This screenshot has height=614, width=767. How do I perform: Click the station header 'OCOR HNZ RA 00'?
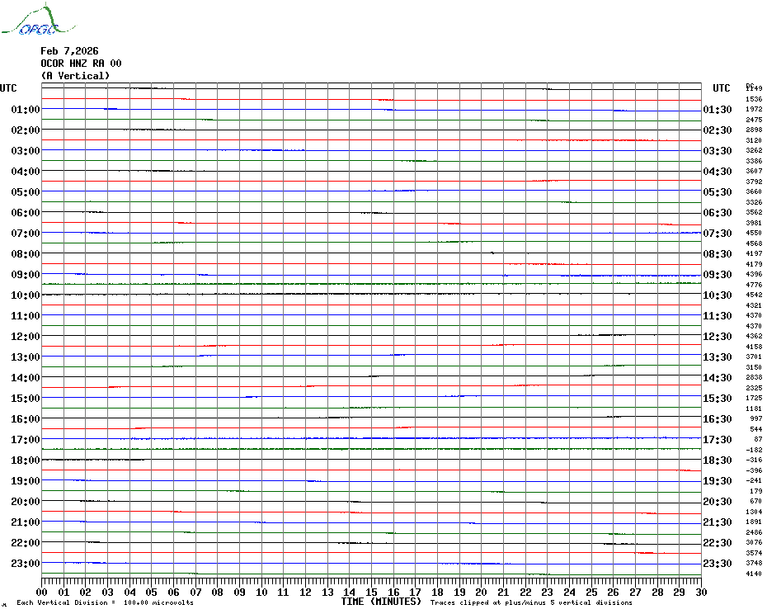tap(81, 64)
